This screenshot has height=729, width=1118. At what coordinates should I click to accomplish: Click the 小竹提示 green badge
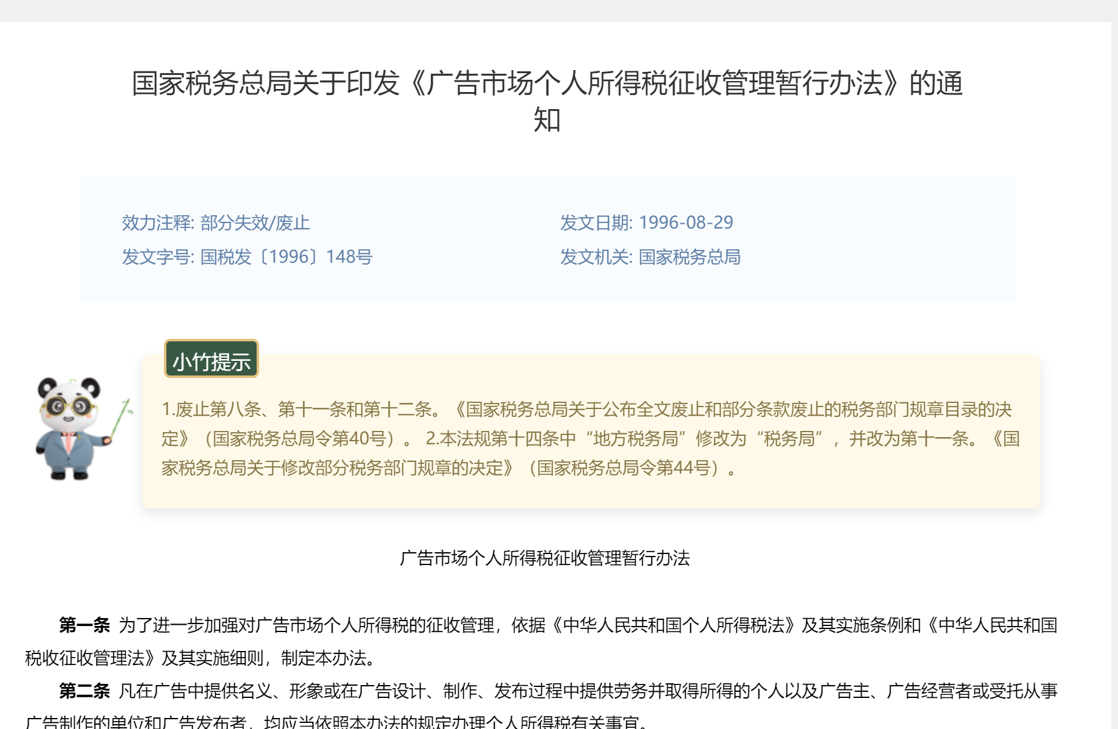click(x=212, y=360)
